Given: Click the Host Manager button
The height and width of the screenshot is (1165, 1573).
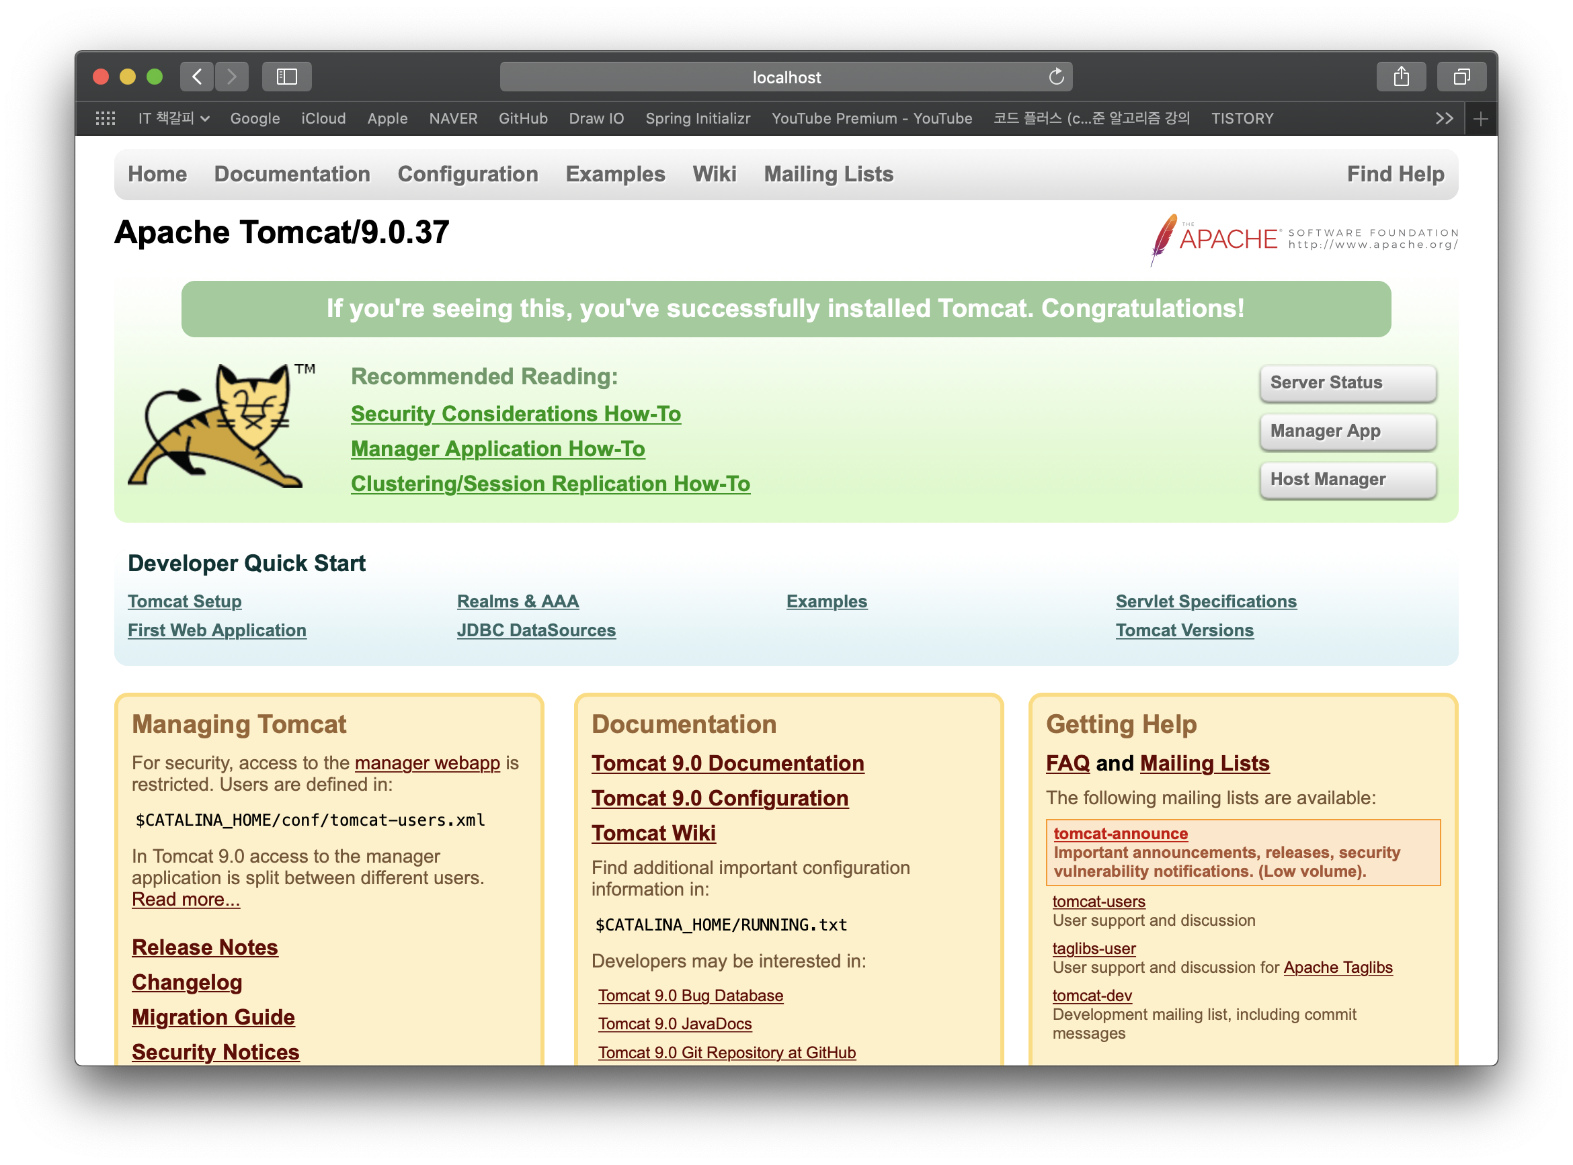Looking at the screenshot, I should [1346, 480].
